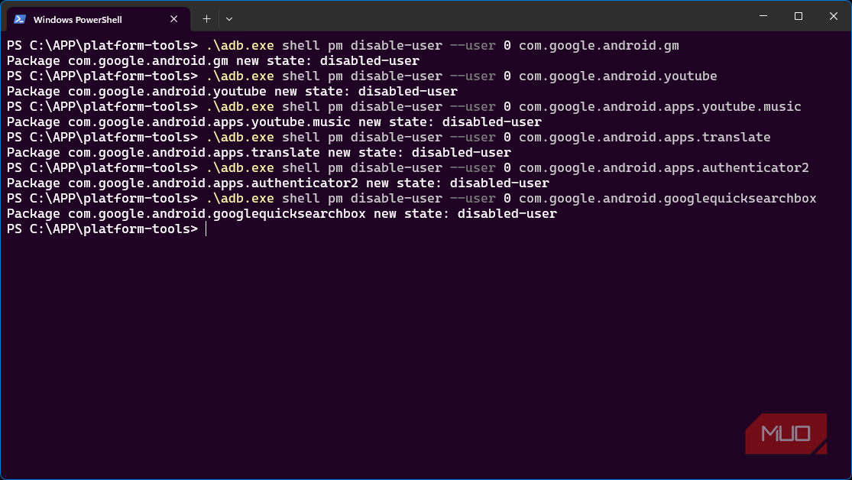The image size is (852, 480).
Task: Click output line for com.google.android.gm disabled-user
Action: coord(213,60)
